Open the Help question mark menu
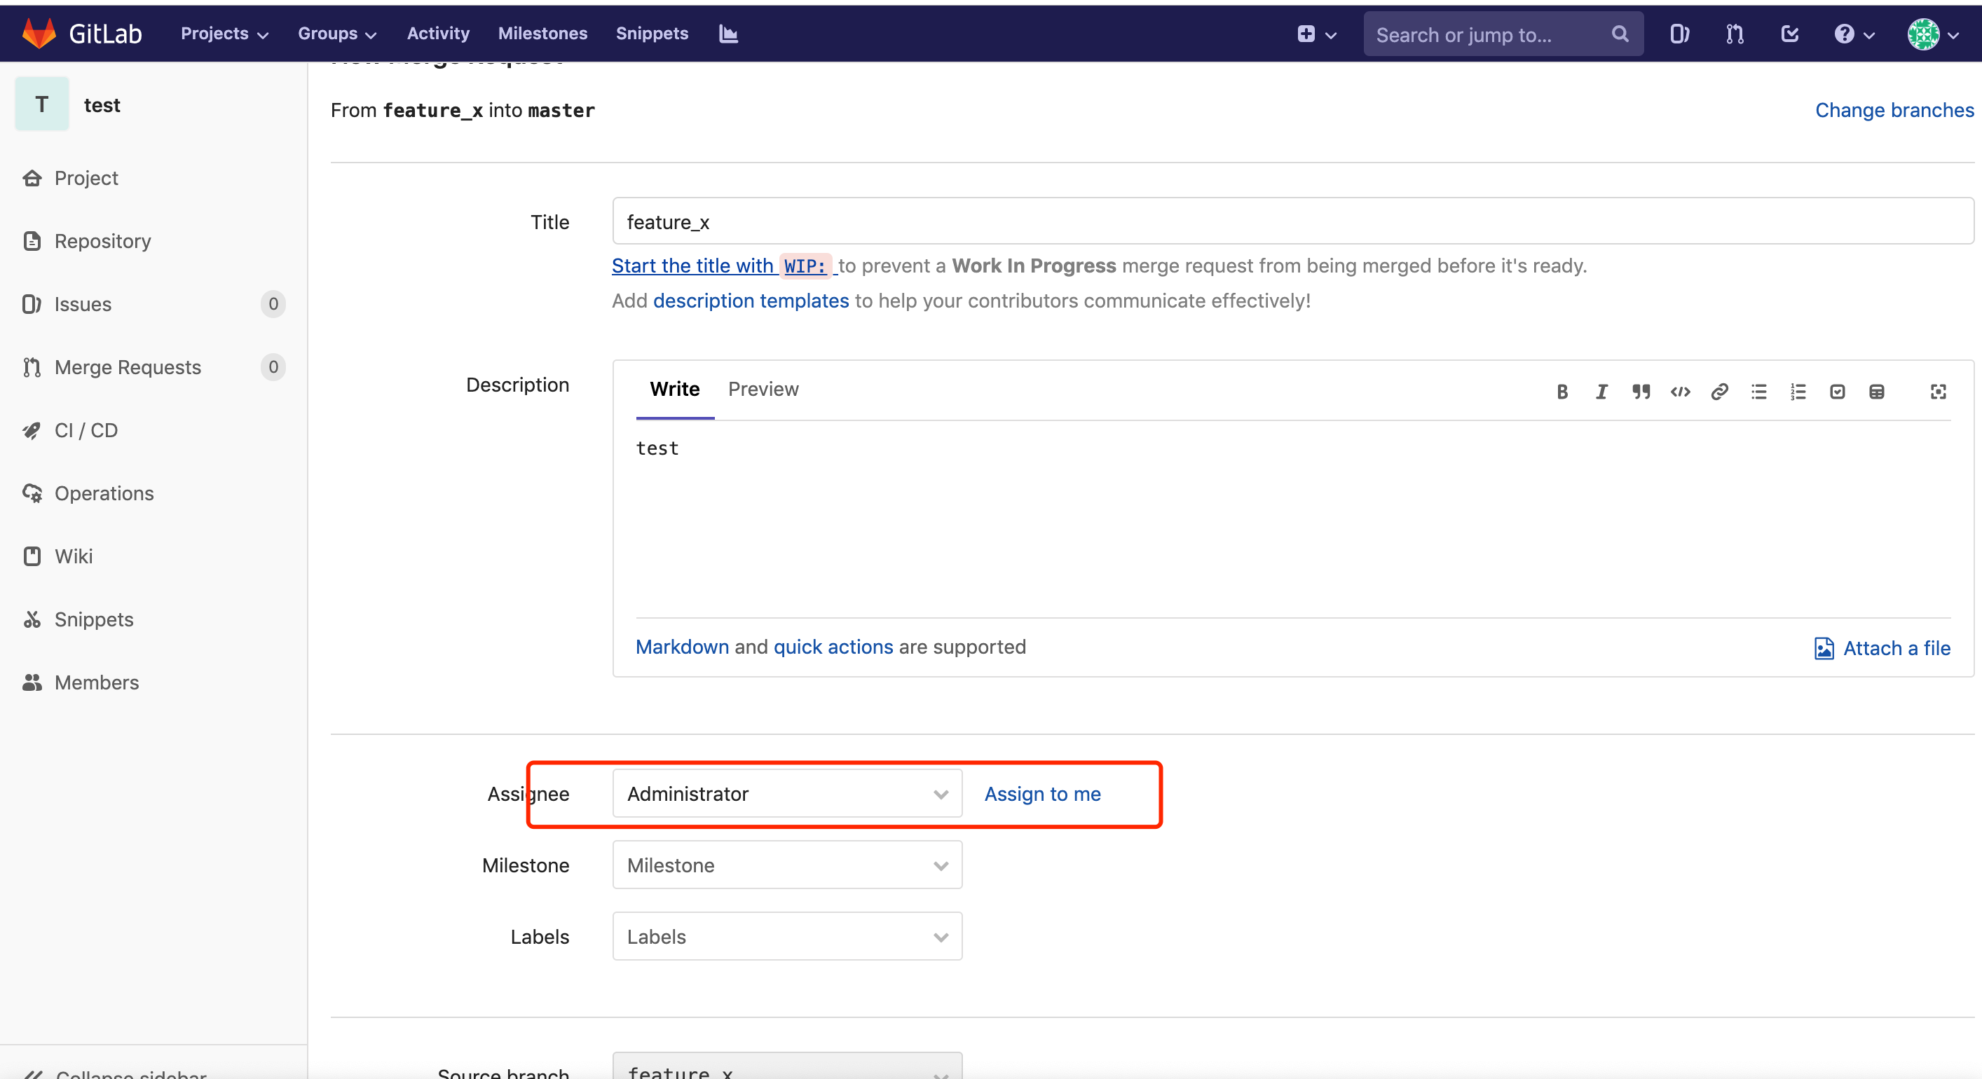Image resolution: width=1982 pixels, height=1079 pixels. click(x=1854, y=34)
